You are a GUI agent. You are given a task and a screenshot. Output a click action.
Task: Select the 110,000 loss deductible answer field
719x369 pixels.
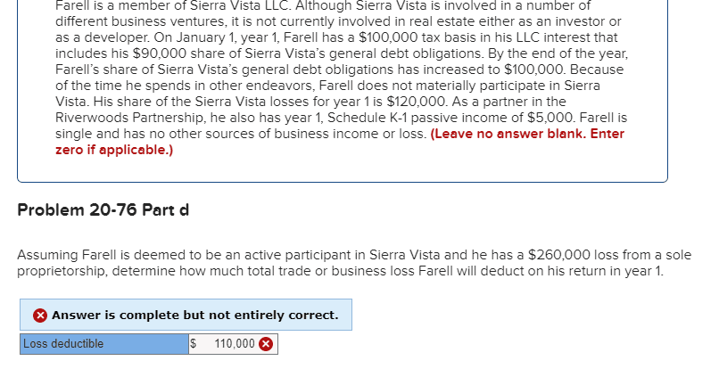click(x=233, y=344)
